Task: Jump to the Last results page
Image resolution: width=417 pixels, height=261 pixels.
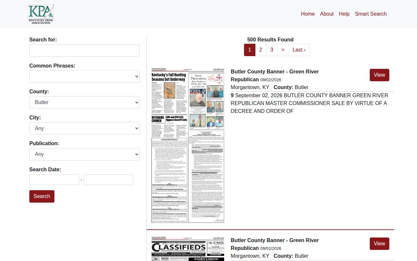Action: pyautogui.click(x=299, y=50)
